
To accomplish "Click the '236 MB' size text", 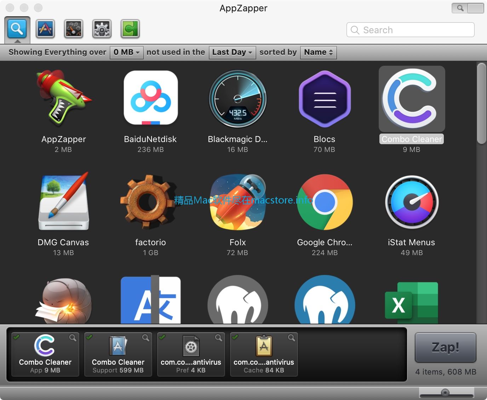I will tap(151, 149).
